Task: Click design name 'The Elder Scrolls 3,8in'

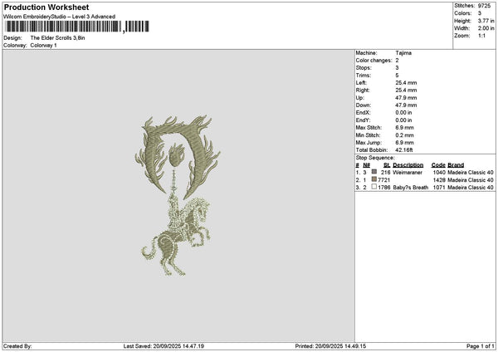Action: (x=58, y=38)
